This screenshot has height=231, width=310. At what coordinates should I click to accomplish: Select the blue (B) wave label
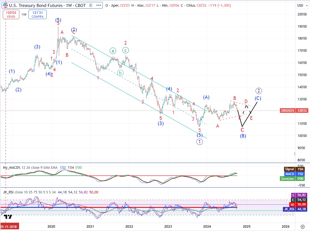[243, 136]
